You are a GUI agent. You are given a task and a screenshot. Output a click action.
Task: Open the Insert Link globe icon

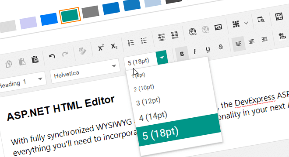point(193,31)
